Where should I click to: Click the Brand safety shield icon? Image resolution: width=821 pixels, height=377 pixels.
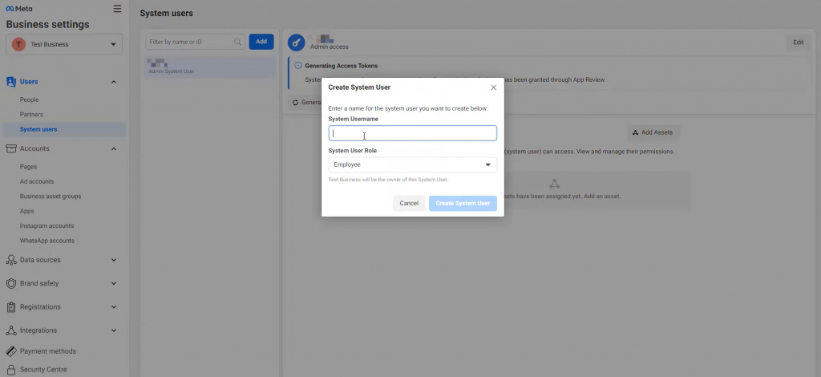pyautogui.click(x=11, y=283)
